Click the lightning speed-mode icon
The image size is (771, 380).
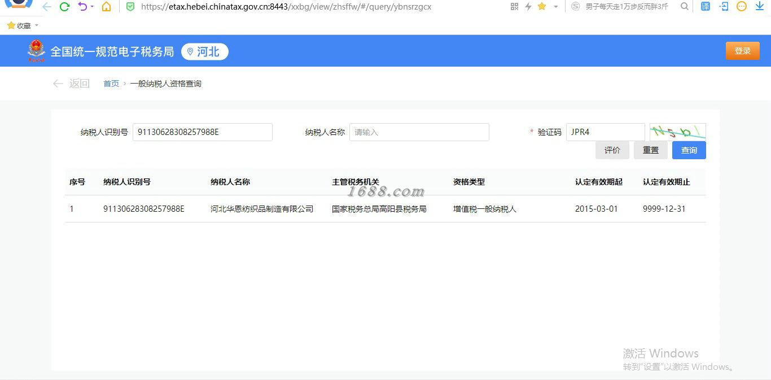click(528, 7)
